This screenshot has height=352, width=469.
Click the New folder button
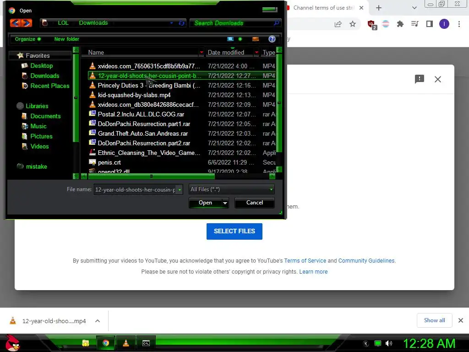point(67,39)
